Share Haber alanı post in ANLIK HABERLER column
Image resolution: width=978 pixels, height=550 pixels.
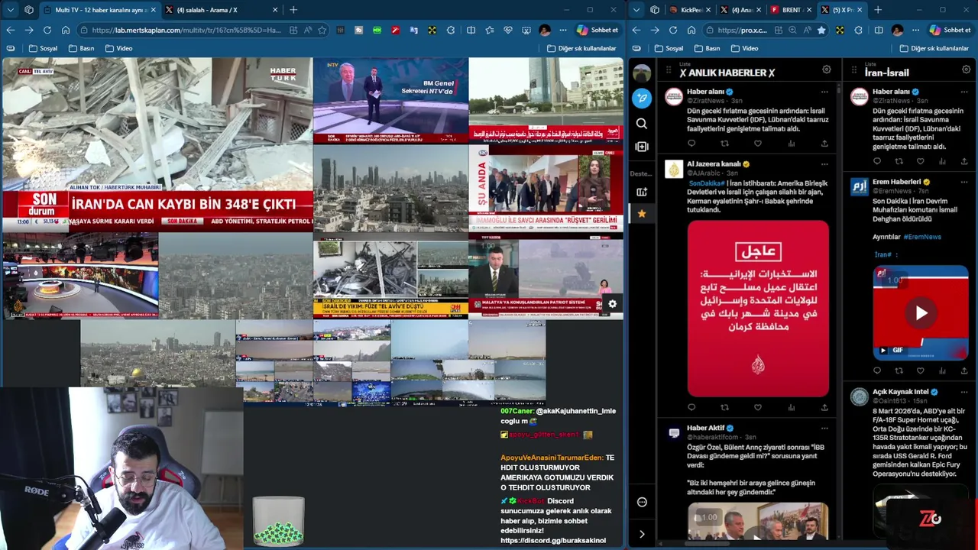(x=824, y=143)
